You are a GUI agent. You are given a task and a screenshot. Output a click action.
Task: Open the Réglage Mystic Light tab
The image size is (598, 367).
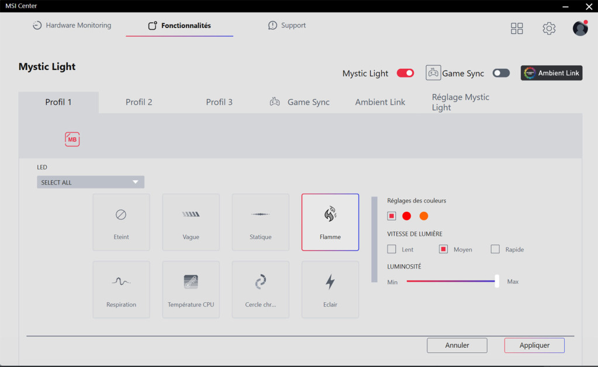pyautogui.click(x=461, y=102)
